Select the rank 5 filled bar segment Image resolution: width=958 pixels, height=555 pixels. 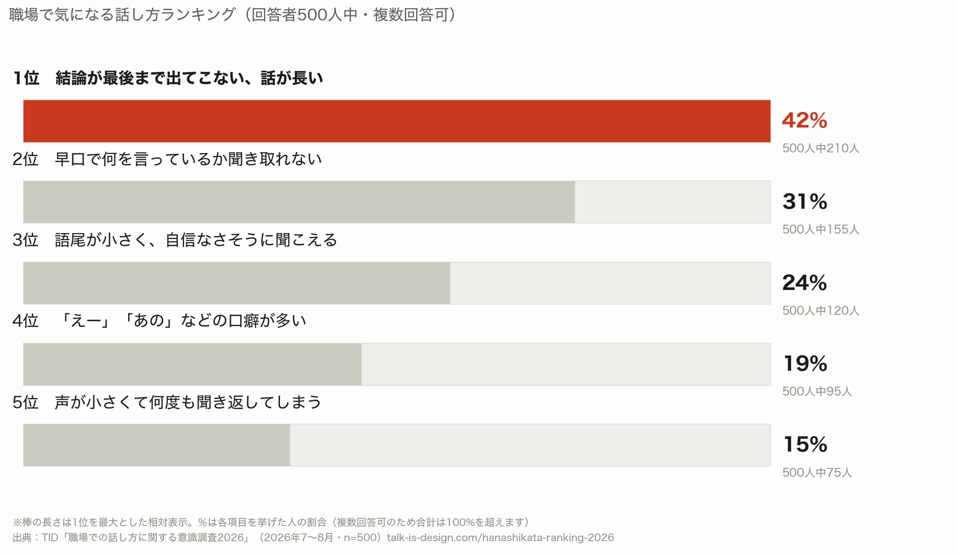157,445
